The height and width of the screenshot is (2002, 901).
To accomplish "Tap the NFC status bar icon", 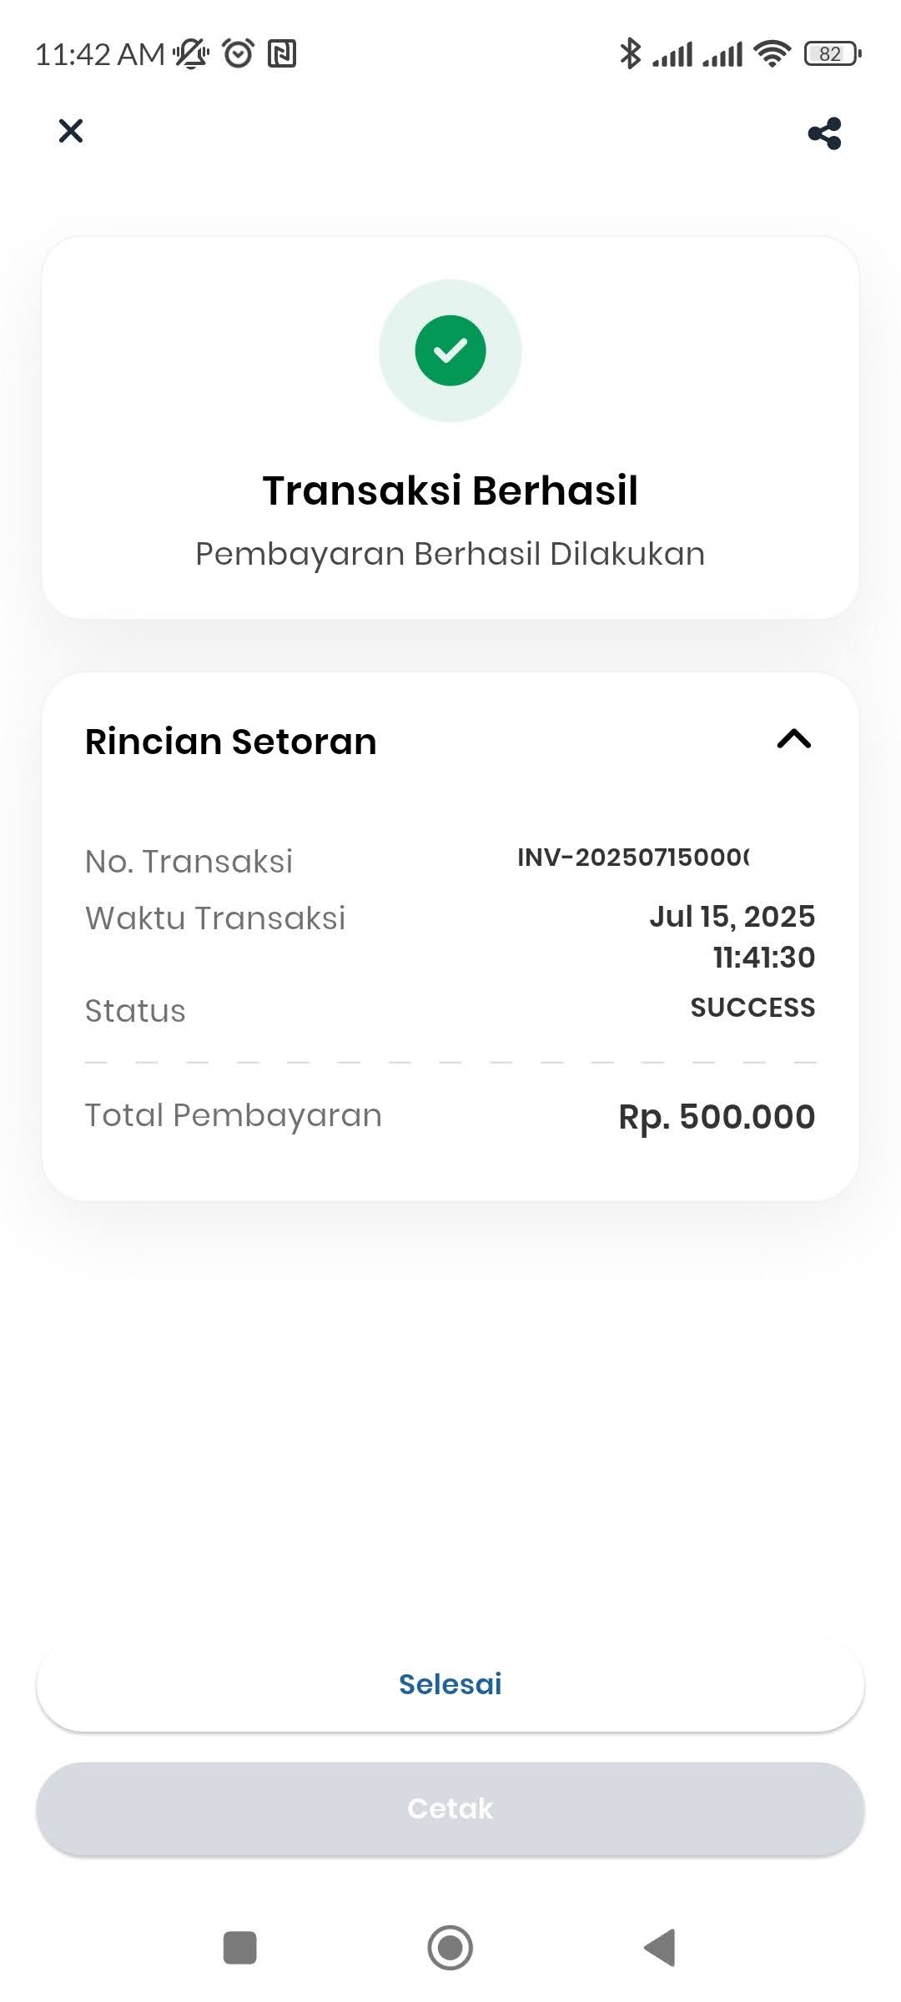I will (x=282, y=53).
